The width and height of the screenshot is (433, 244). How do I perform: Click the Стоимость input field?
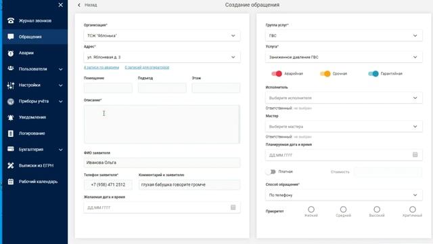click(x=388, y=171)
